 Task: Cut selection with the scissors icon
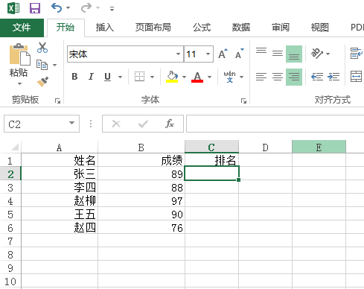(x=42, y=48)
